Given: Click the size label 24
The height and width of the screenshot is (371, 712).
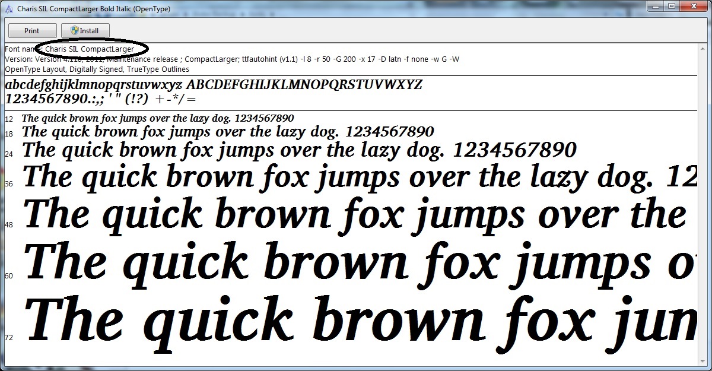Looking at the screenshot, I should (9, 154).
